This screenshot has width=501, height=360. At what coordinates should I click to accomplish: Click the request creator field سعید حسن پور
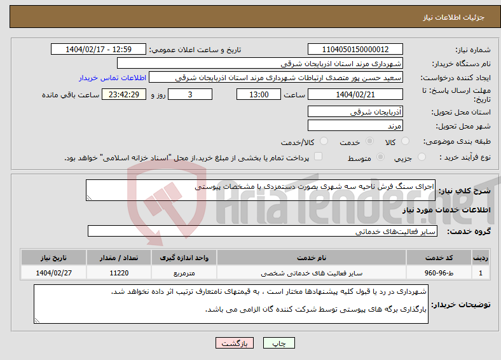(x=276, y=78)
